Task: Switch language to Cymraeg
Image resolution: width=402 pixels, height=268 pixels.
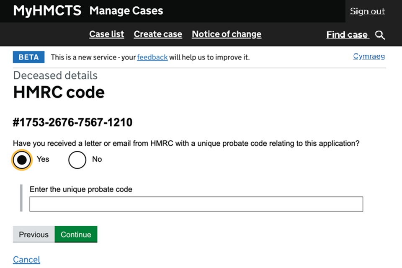Action: pos(369,56)
